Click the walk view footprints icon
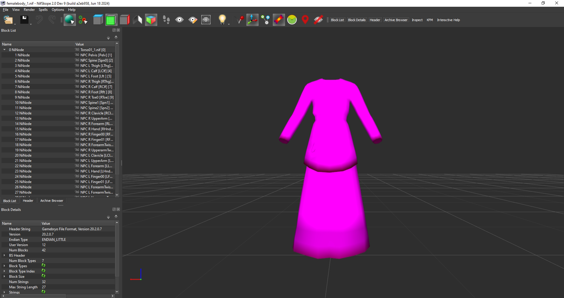Viewport: 564px width, 298px height. pos(166,20)
